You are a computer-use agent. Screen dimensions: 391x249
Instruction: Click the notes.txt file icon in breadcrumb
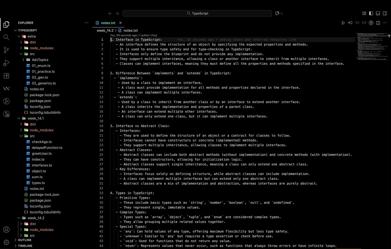pos(120,30)
